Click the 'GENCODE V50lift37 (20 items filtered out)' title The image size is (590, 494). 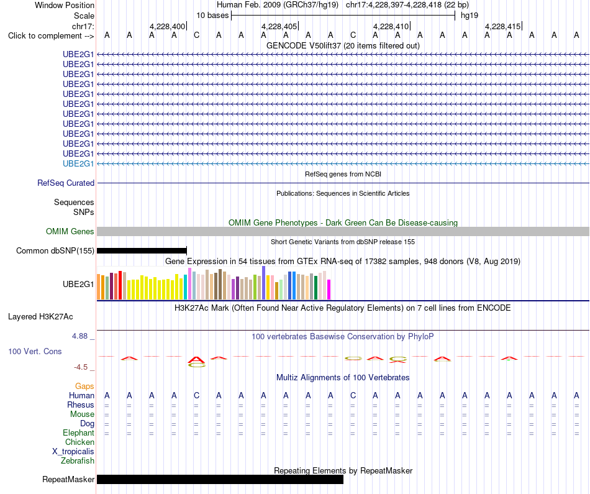tap(343, 45)
